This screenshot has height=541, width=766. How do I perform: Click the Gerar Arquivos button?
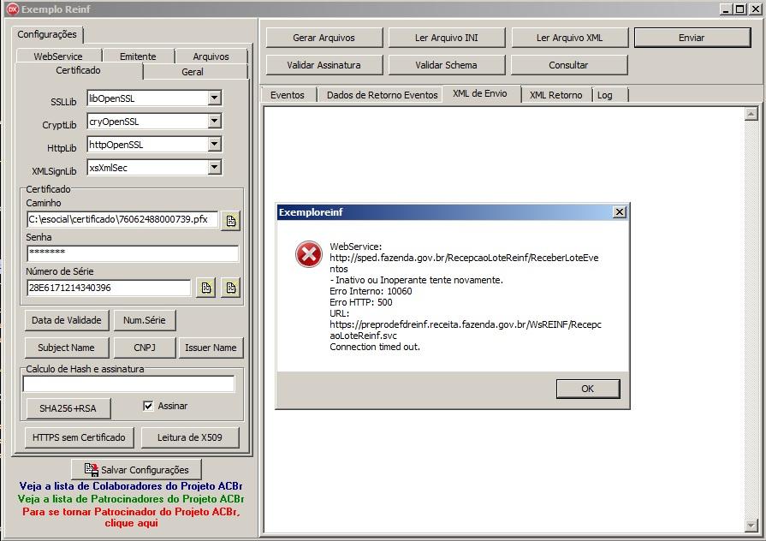coord(324,38)
